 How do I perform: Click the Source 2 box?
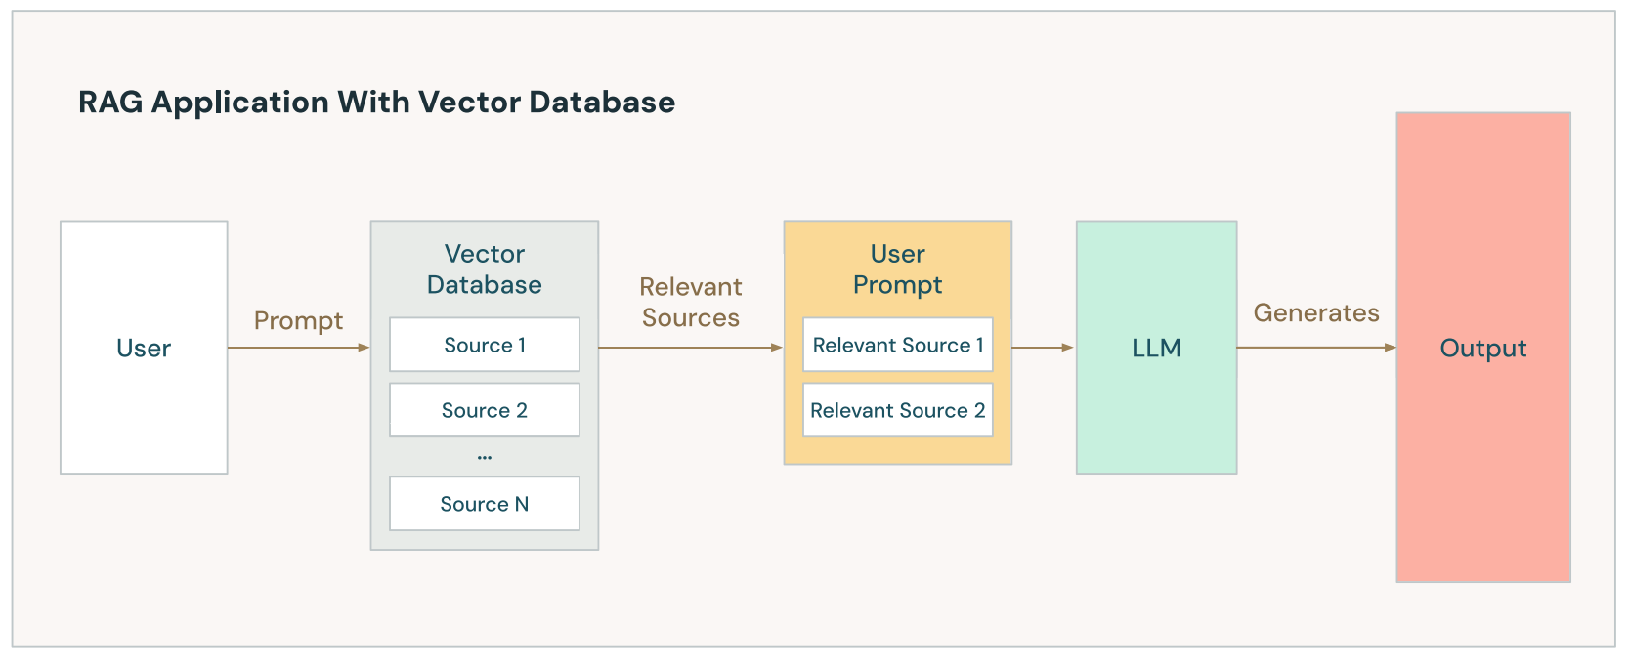(x=484, y=410)
